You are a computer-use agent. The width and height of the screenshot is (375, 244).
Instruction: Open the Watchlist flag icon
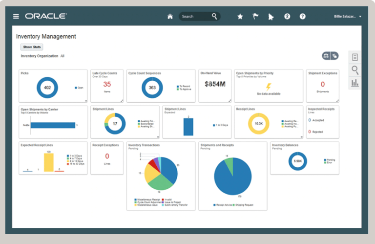tap(255, 16)
